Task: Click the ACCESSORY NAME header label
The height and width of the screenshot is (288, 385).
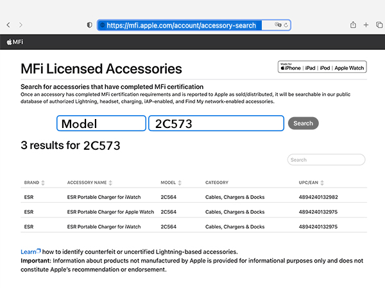Action: (87, 182)
